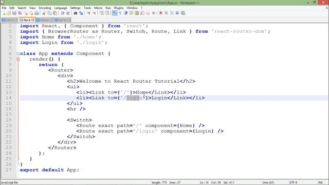Switch to the home.js tab

click(x=44, y=20)
